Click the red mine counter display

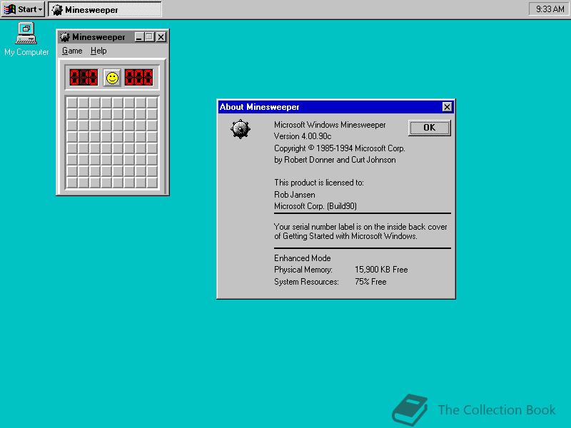point(84,77)
